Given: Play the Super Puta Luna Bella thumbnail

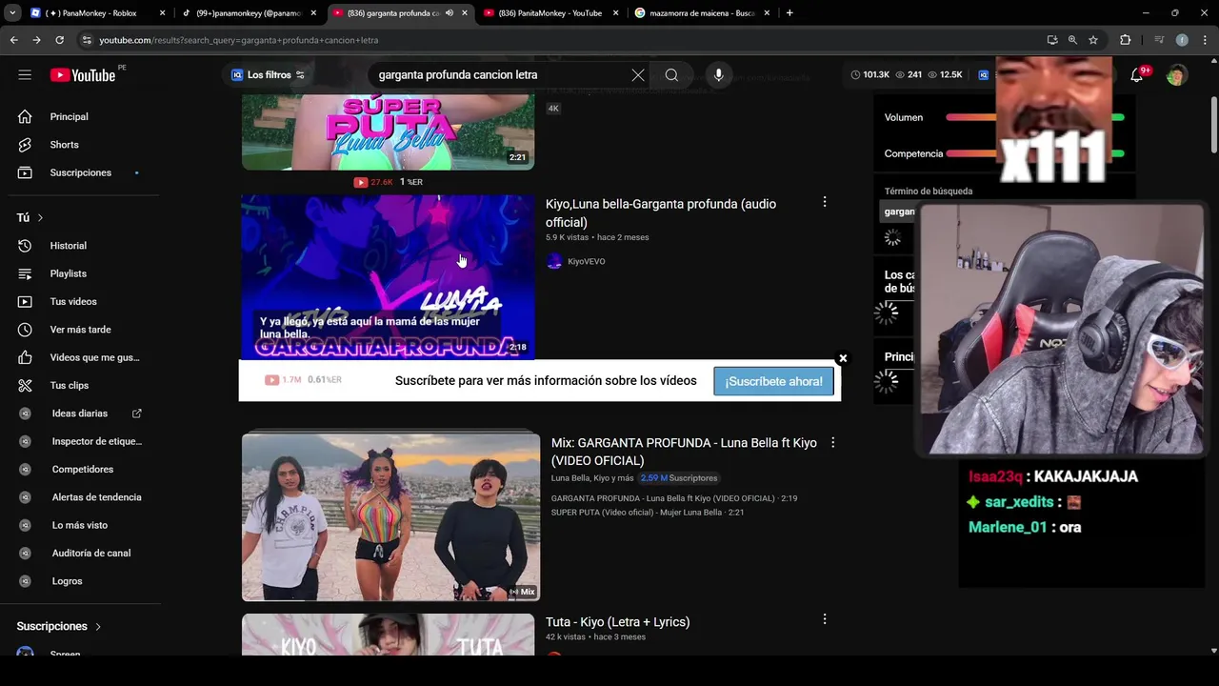Looking at the screenshot, I should [x=388, y=131].
